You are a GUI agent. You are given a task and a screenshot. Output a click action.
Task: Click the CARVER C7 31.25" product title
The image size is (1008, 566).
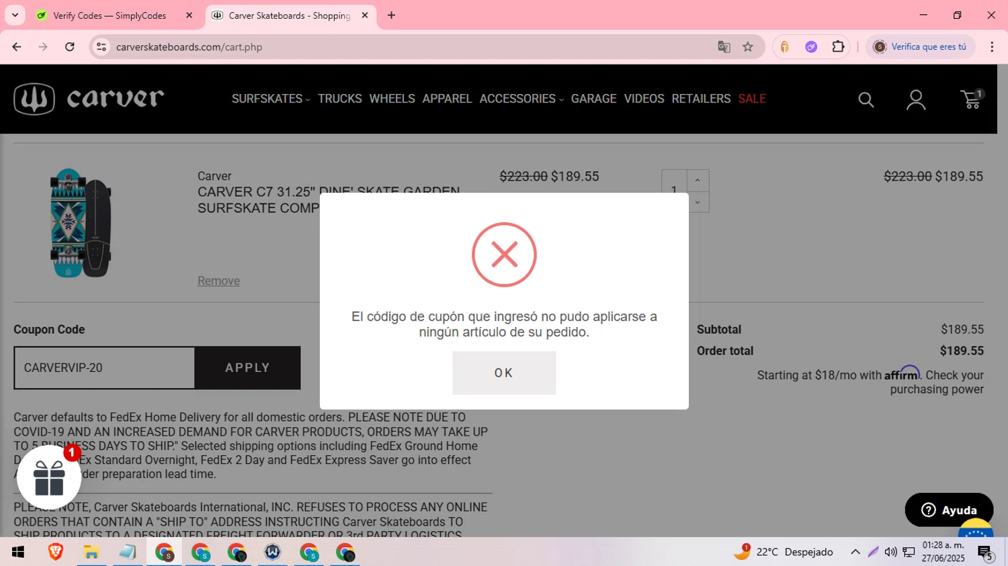(x=329, y=200)
